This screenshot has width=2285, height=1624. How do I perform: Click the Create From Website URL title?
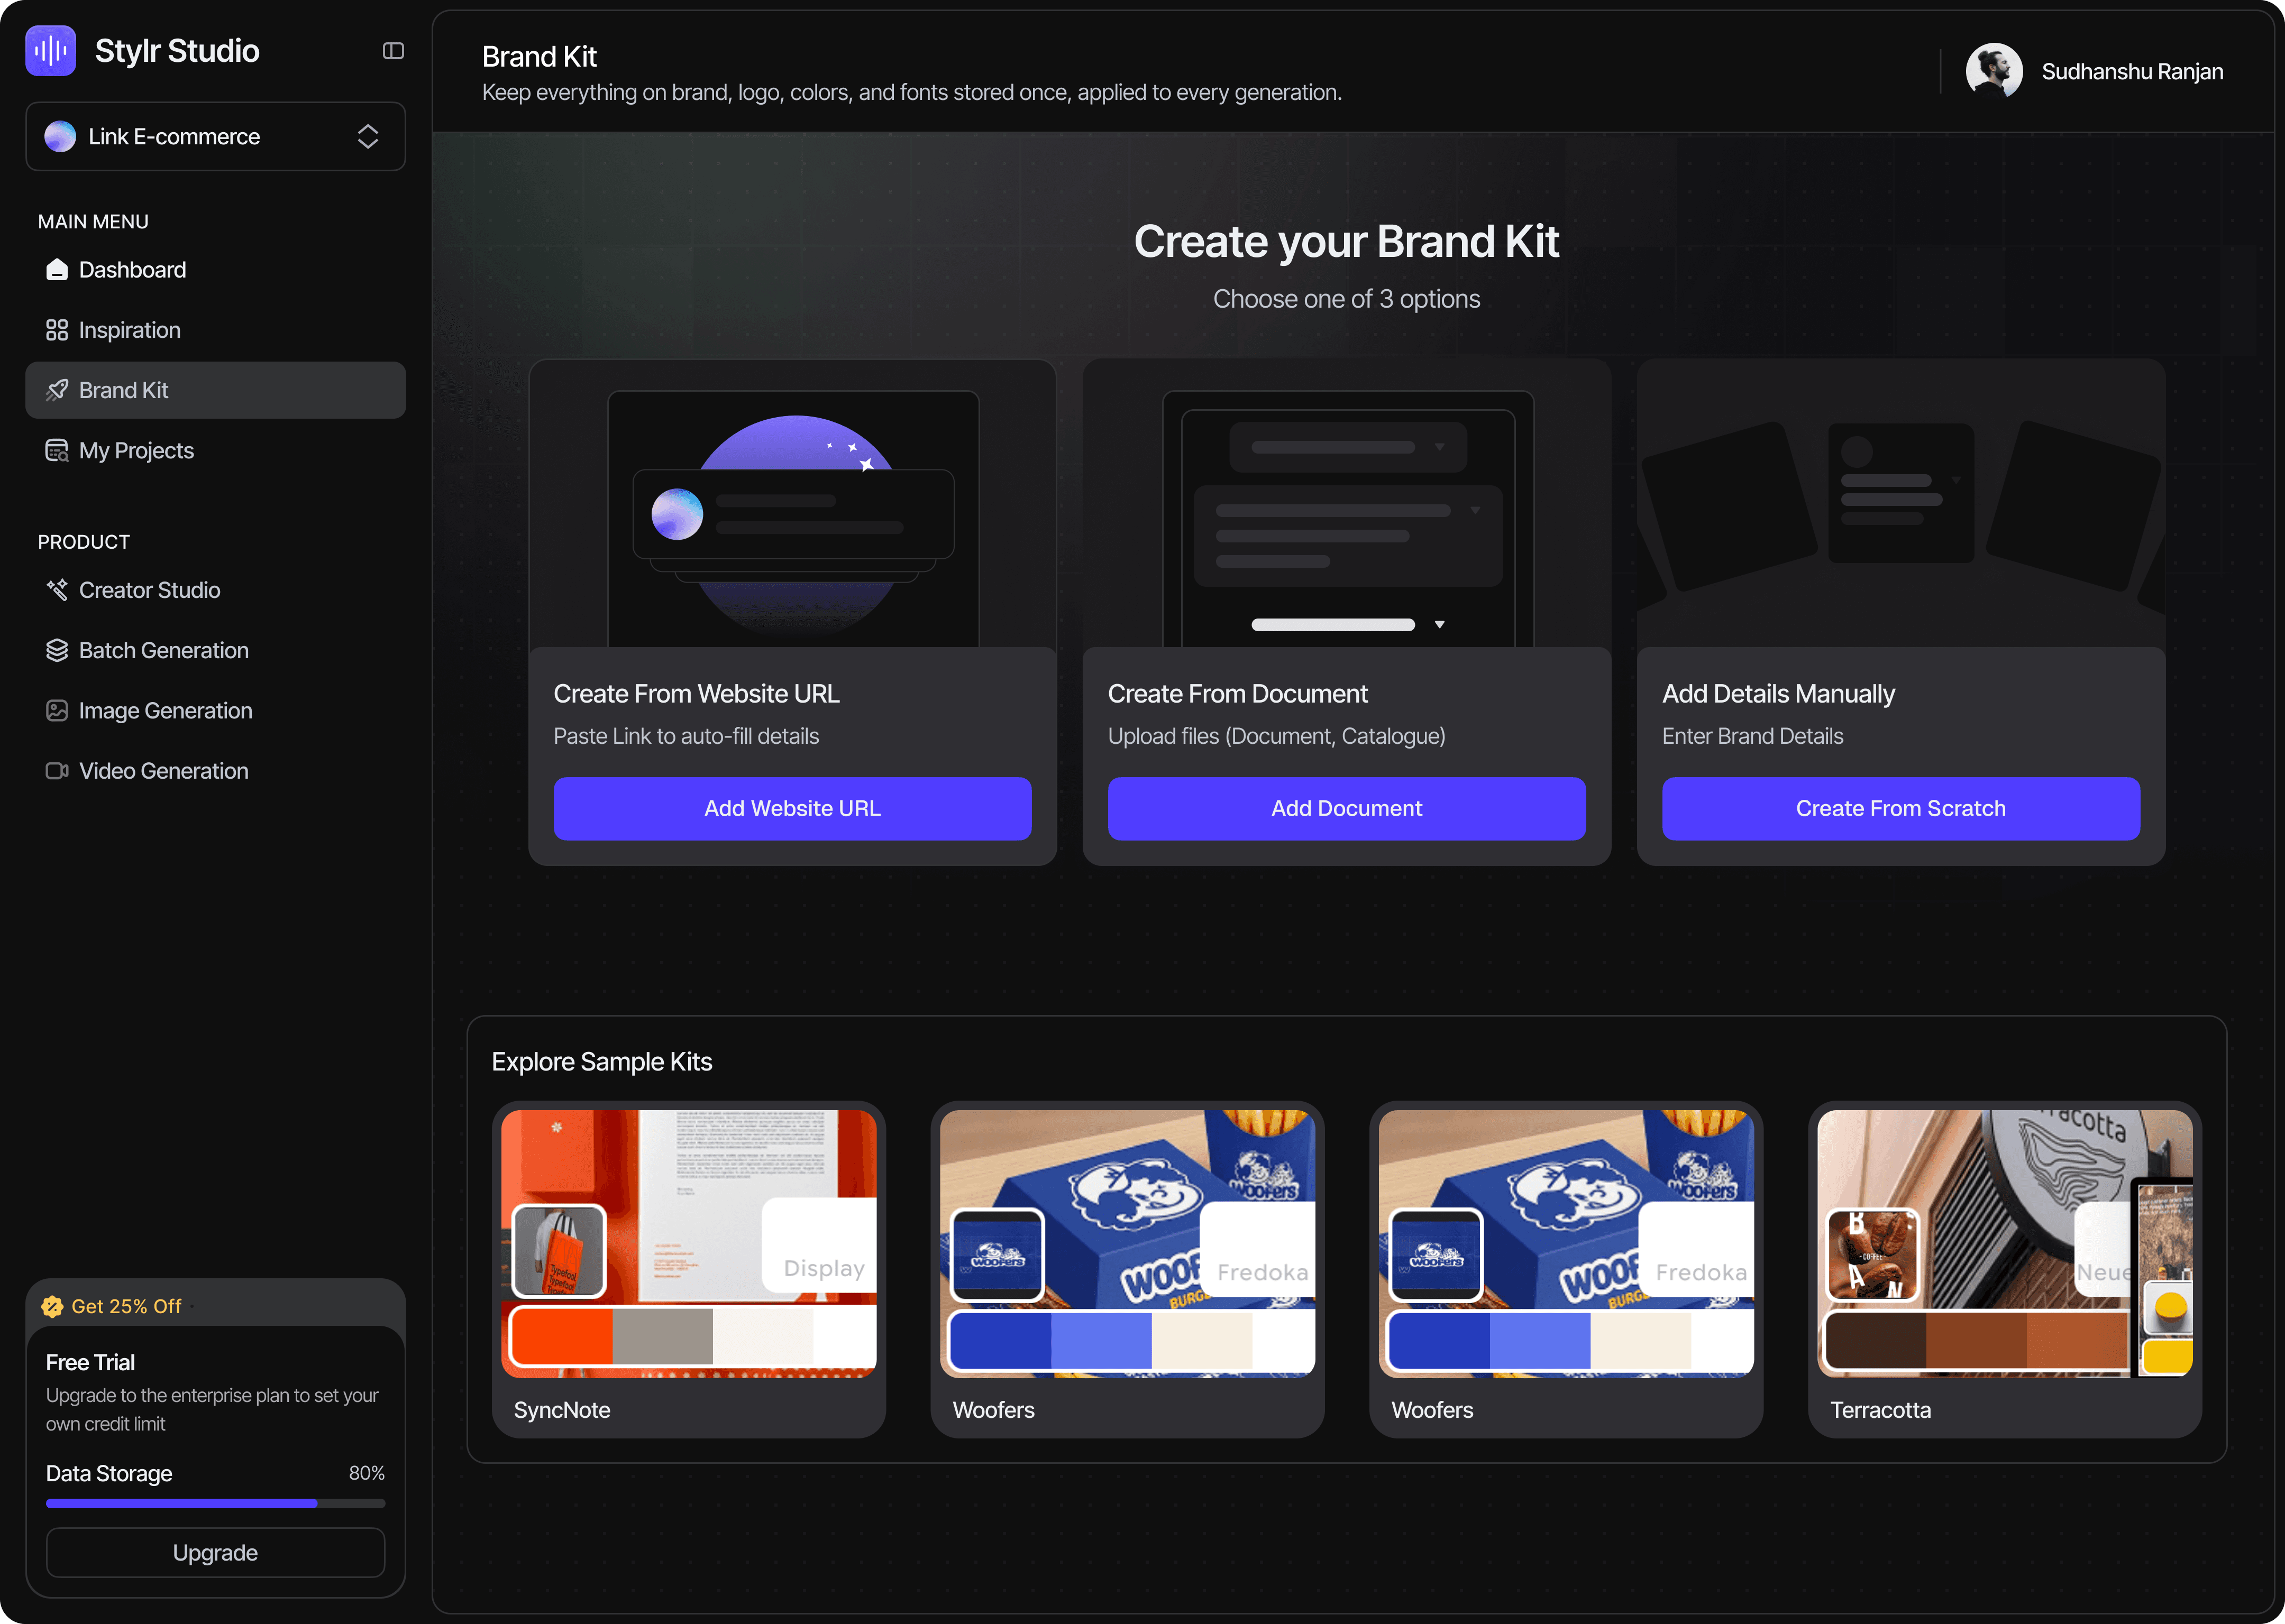point(696,694)
